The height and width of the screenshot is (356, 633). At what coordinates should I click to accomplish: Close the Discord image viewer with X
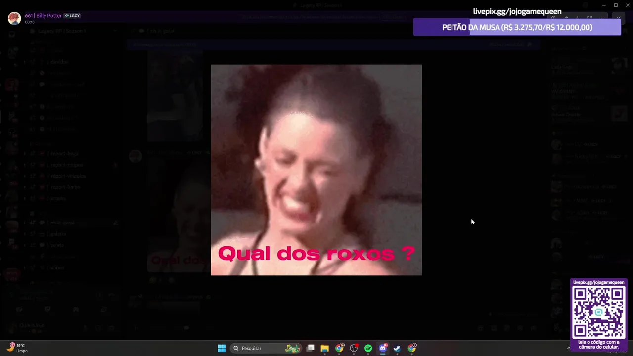click(618, 18)
